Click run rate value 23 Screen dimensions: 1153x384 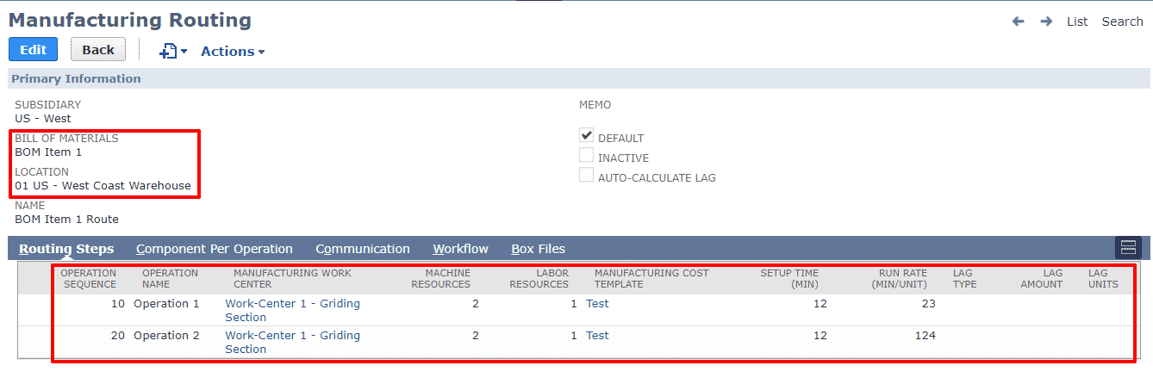tap(928, 303)
